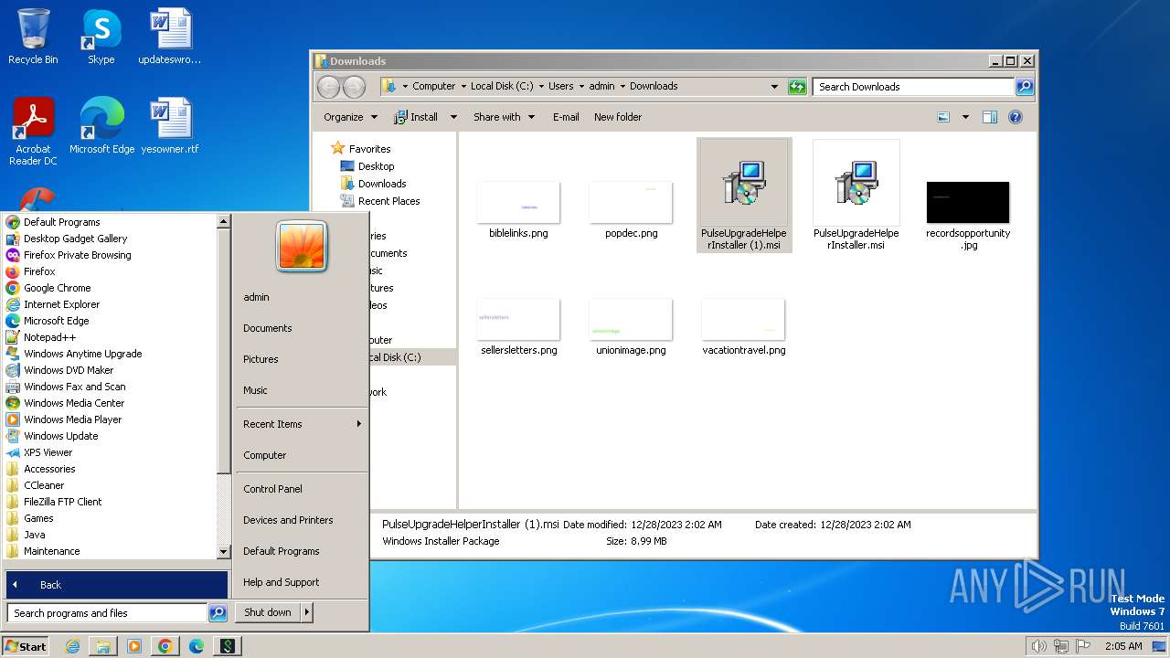
Task: Click the Shut down button
Action: click(268, 612)
